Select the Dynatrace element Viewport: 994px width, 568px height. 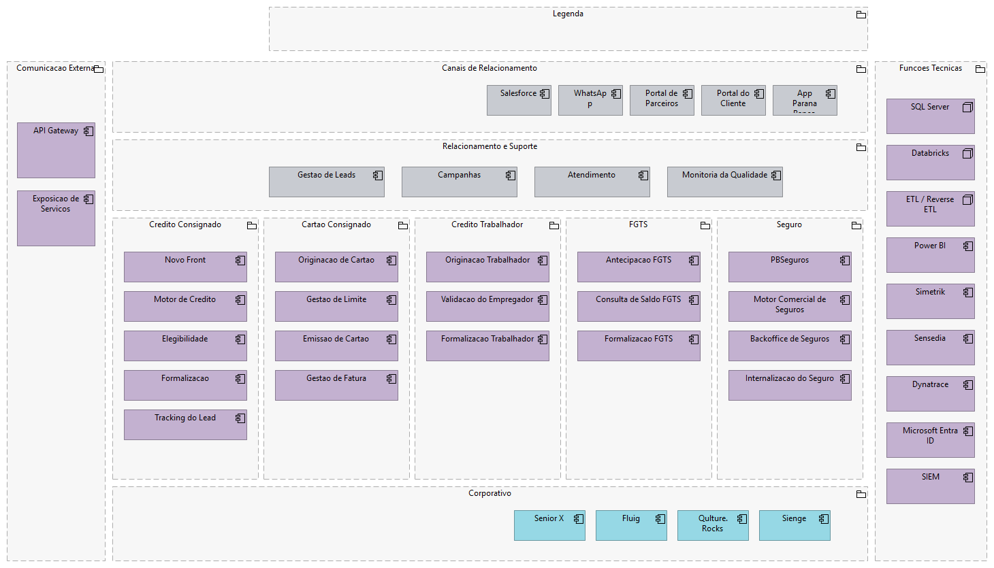tap(930, 394)
